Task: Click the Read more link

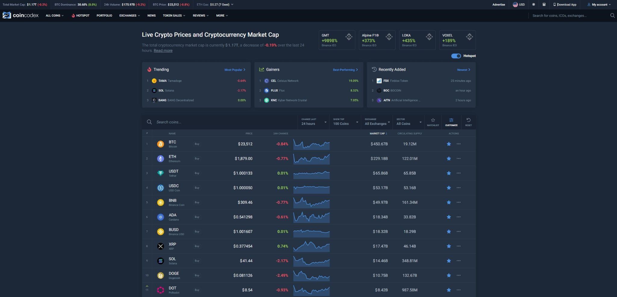Action: (x=163, y=50)
